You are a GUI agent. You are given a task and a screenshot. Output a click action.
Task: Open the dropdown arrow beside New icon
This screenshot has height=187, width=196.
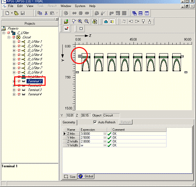pos(12,13)
